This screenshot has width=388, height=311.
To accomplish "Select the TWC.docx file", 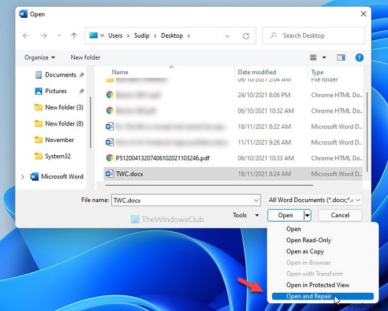I will [x=233, y=174].
